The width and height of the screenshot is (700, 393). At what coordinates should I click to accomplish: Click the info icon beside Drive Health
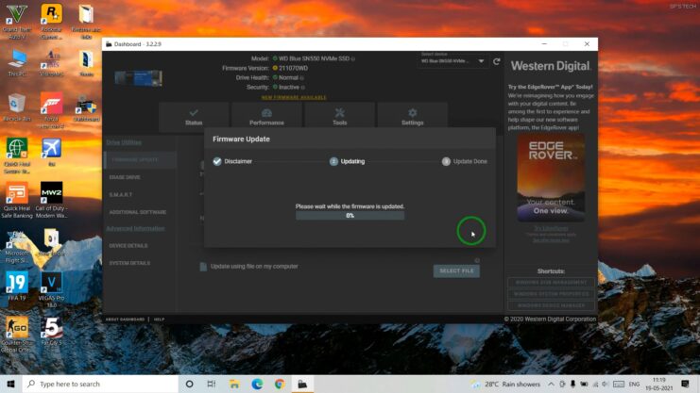(x=301, y=78)
